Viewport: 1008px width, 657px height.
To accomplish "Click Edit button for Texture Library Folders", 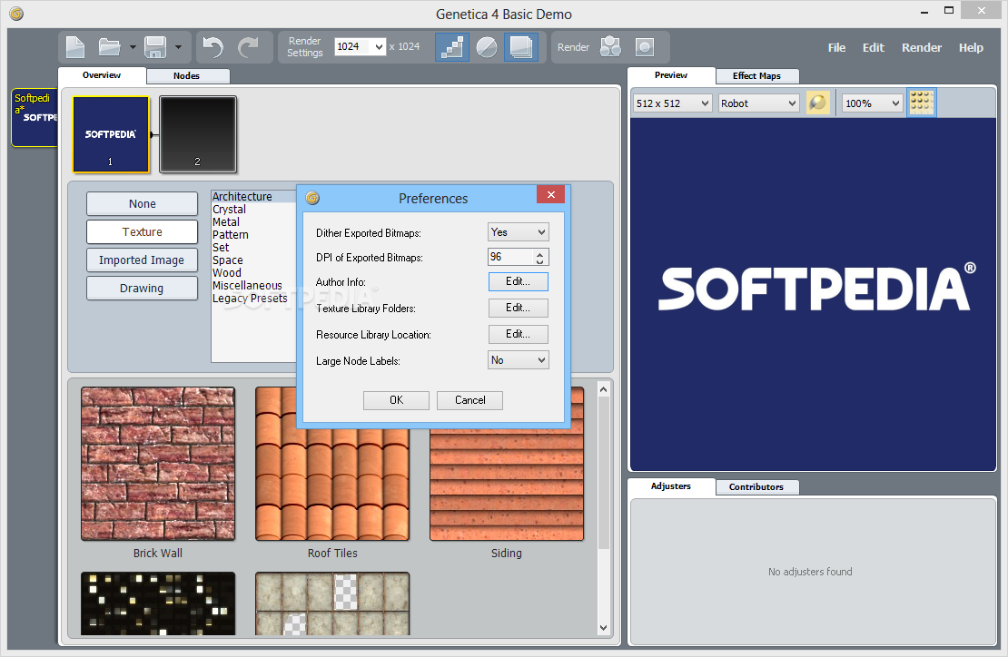I will click(519, 308).
